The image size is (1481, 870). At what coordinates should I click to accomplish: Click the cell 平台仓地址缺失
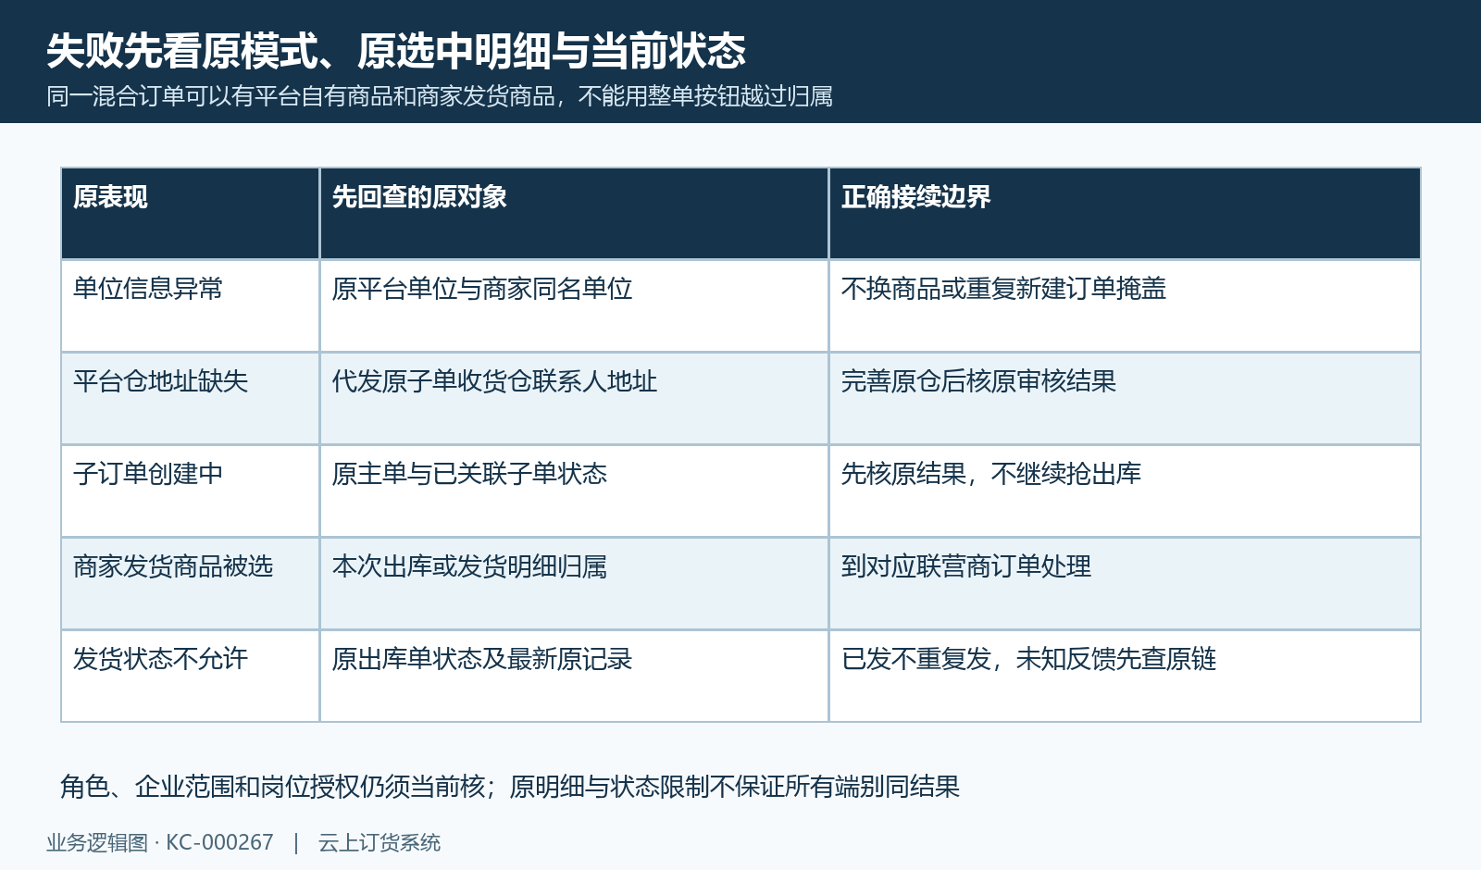[x=191, y=399]
